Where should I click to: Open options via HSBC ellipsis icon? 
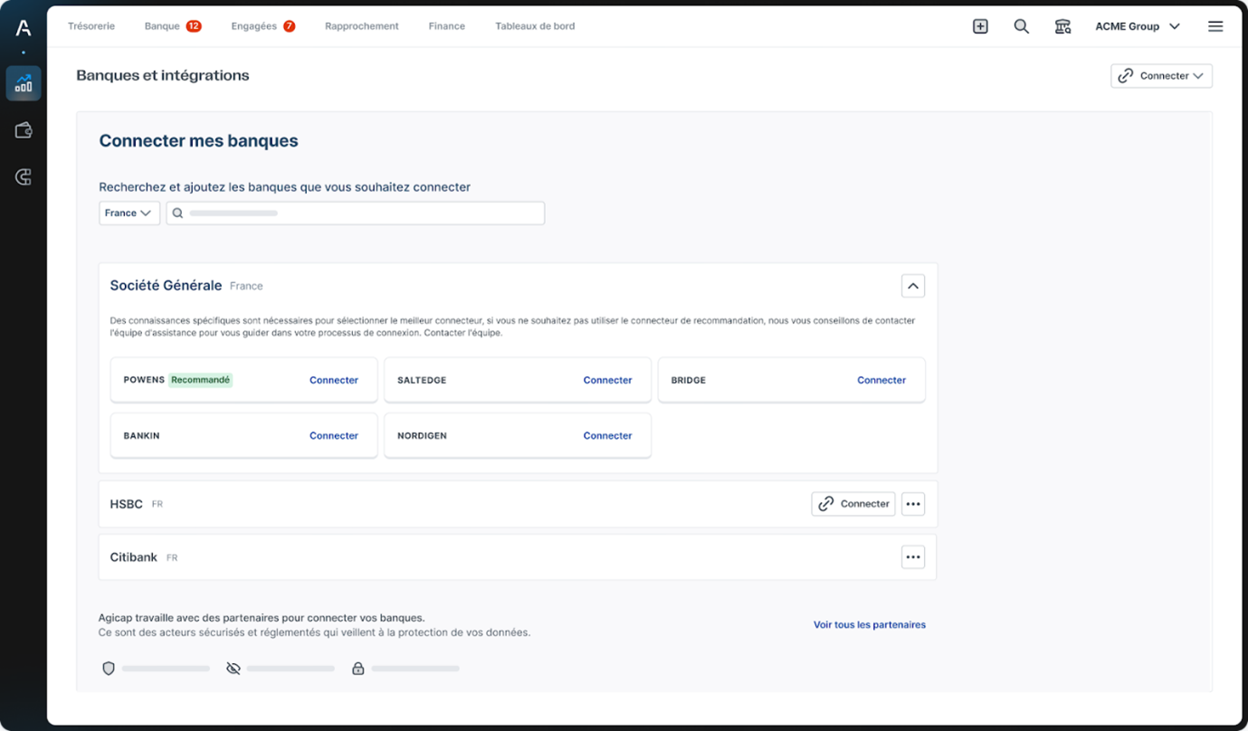tap(912, 504)
